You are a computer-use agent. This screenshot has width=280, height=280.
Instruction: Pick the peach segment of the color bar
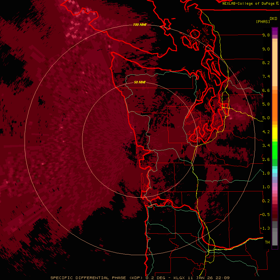tap(275, 64)
